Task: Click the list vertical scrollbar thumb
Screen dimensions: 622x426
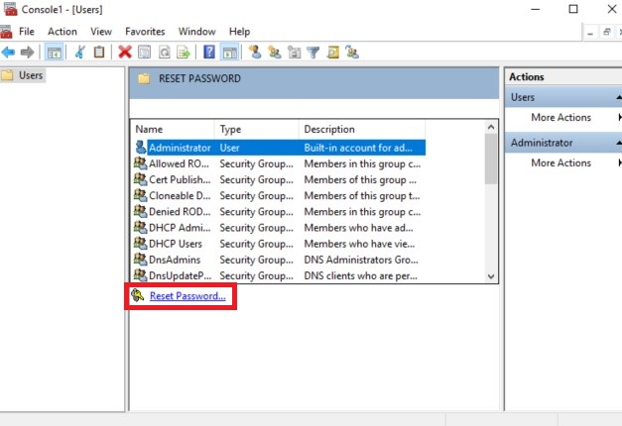Action: tap(491, 159)
